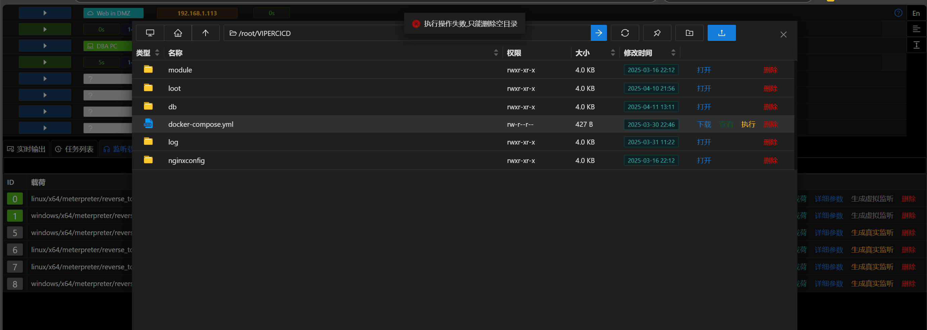Pin the current path with pushpin icon
Screen dimensions: 927x330
point(657,33)
